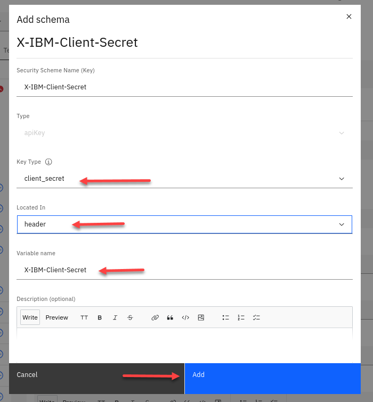Apply strikethrough formatting in description
This screenshot has width=373, height=402.
coord(130,317)
